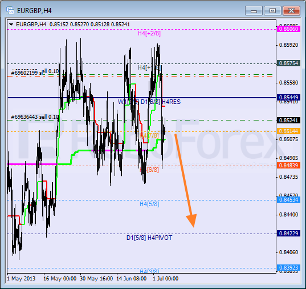306x289 pixels.
Task: Click the H4[5/8] blue level label
Action: (x=149, y=204)
